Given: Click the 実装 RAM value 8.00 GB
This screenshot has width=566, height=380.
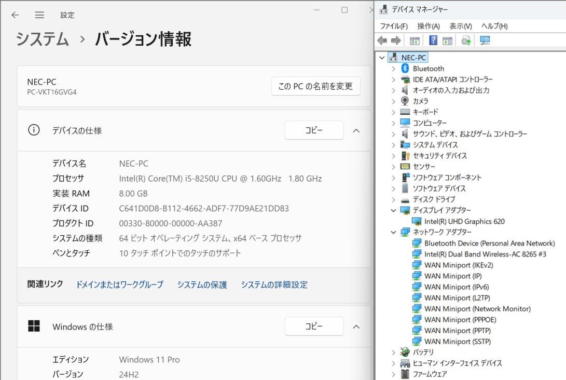Looking at the screenshot, I should point(133,194).
